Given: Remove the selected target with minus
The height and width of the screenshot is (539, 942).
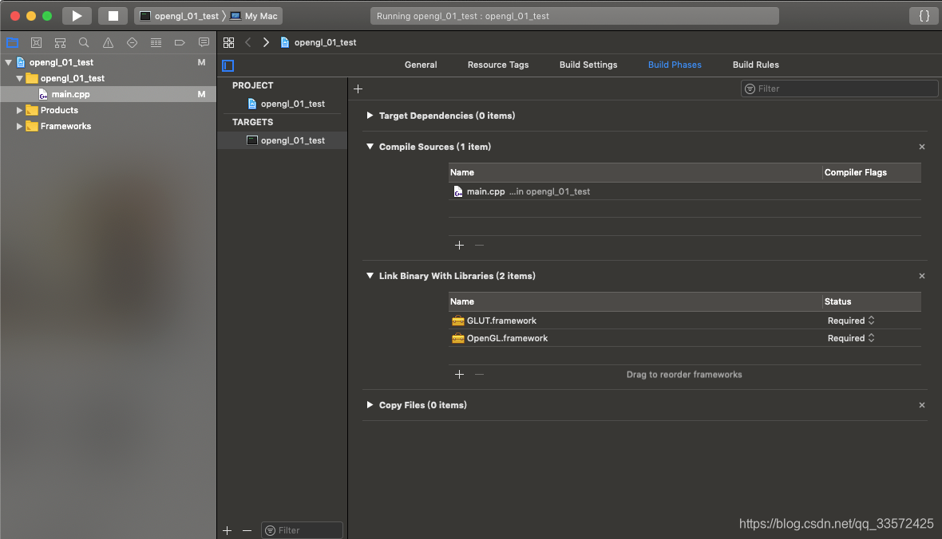Looking at the screenshot, I should point(247,530).
